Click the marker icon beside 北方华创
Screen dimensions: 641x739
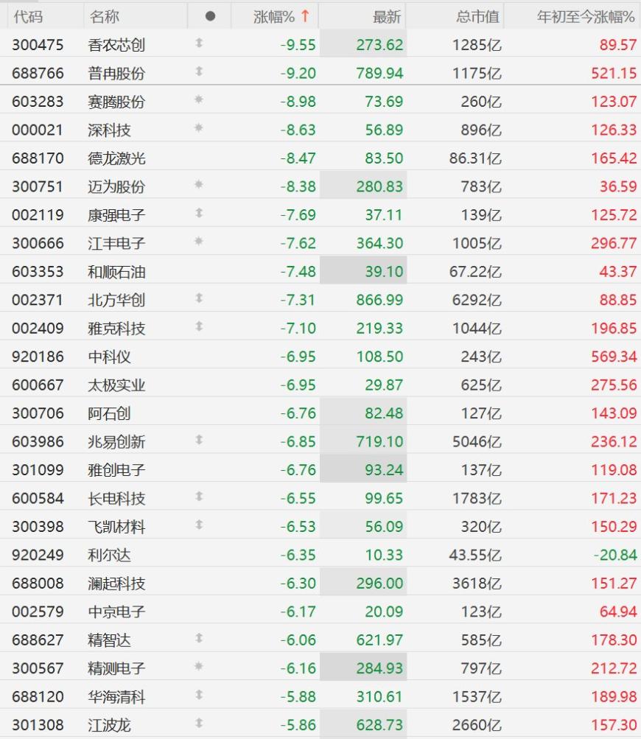click(x=199, y=298)
